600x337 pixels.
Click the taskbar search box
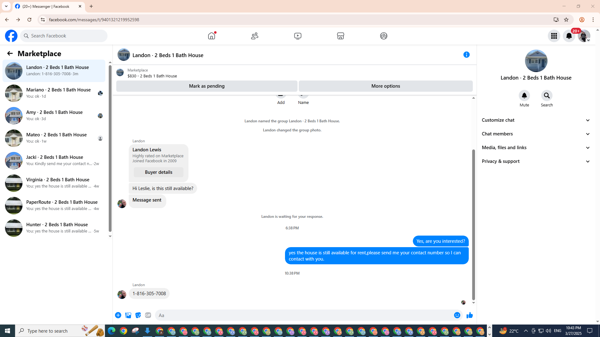tap(60, 331)
